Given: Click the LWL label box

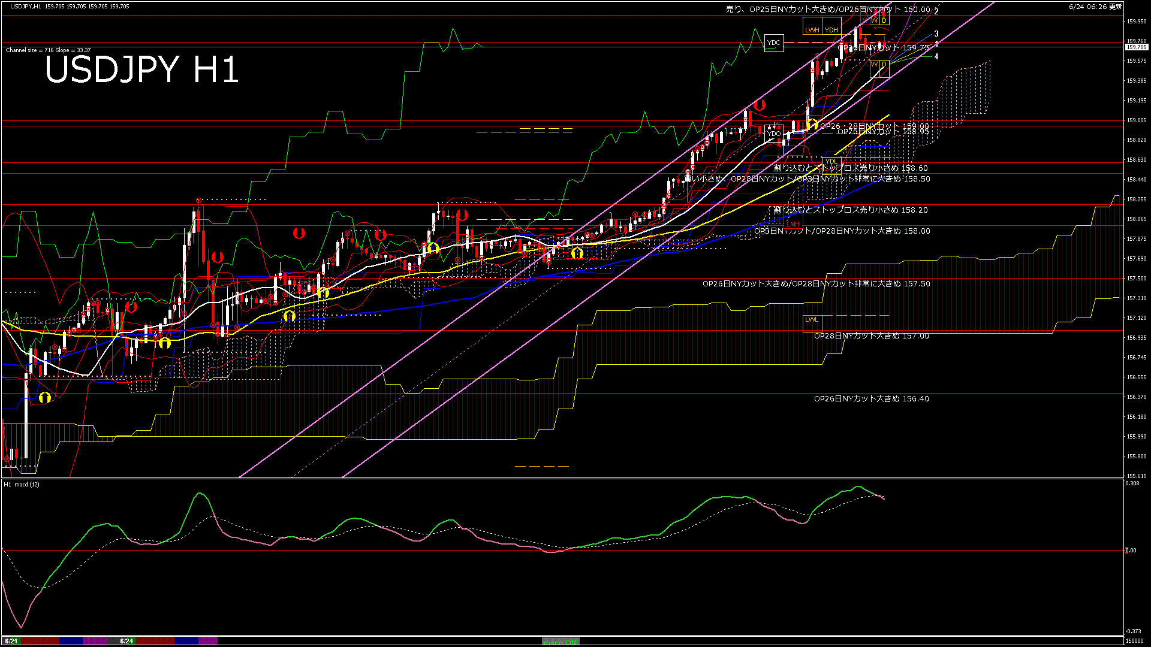Looking at the screenshot, I should (x=812, y=320).
